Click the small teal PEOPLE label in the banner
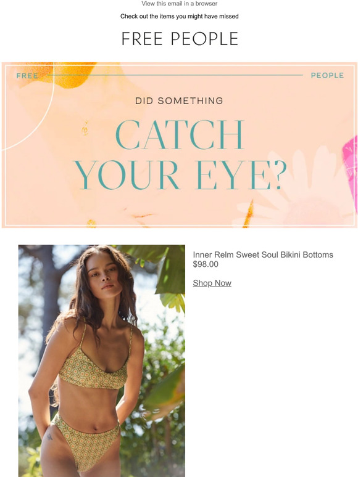The image size is (358, 477). (x=327, y=75)
